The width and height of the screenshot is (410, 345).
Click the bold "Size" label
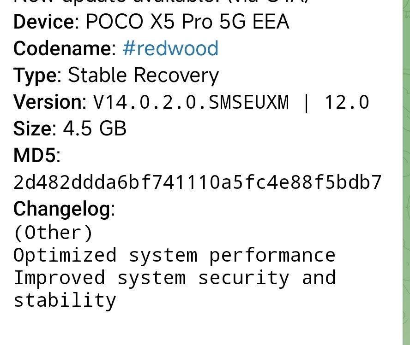click(x=32, y=129)
